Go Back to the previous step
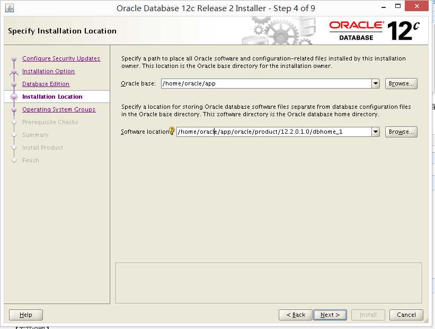This screenshot has width=435, height=329. click(296, 315)
